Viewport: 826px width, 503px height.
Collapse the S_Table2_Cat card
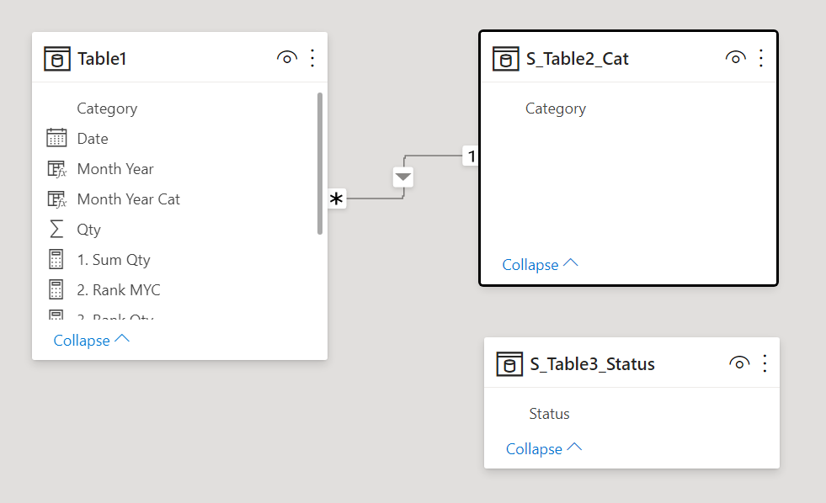pyautogui.click(x=540, y=264)
